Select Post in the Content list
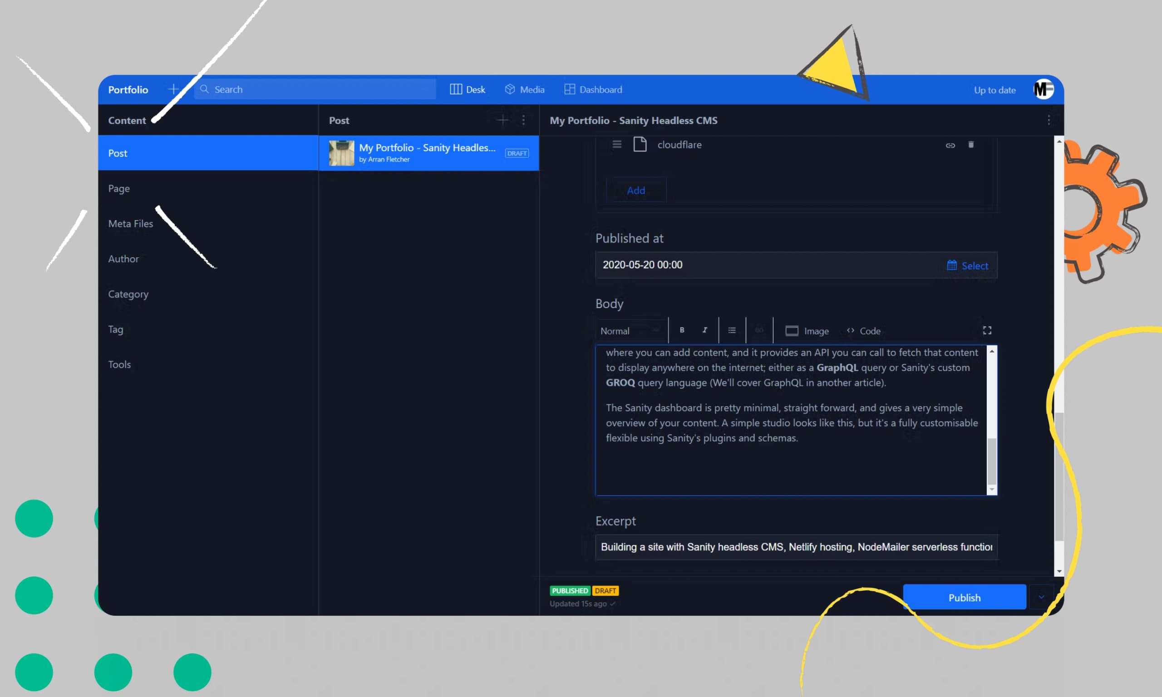 [208, 153]
